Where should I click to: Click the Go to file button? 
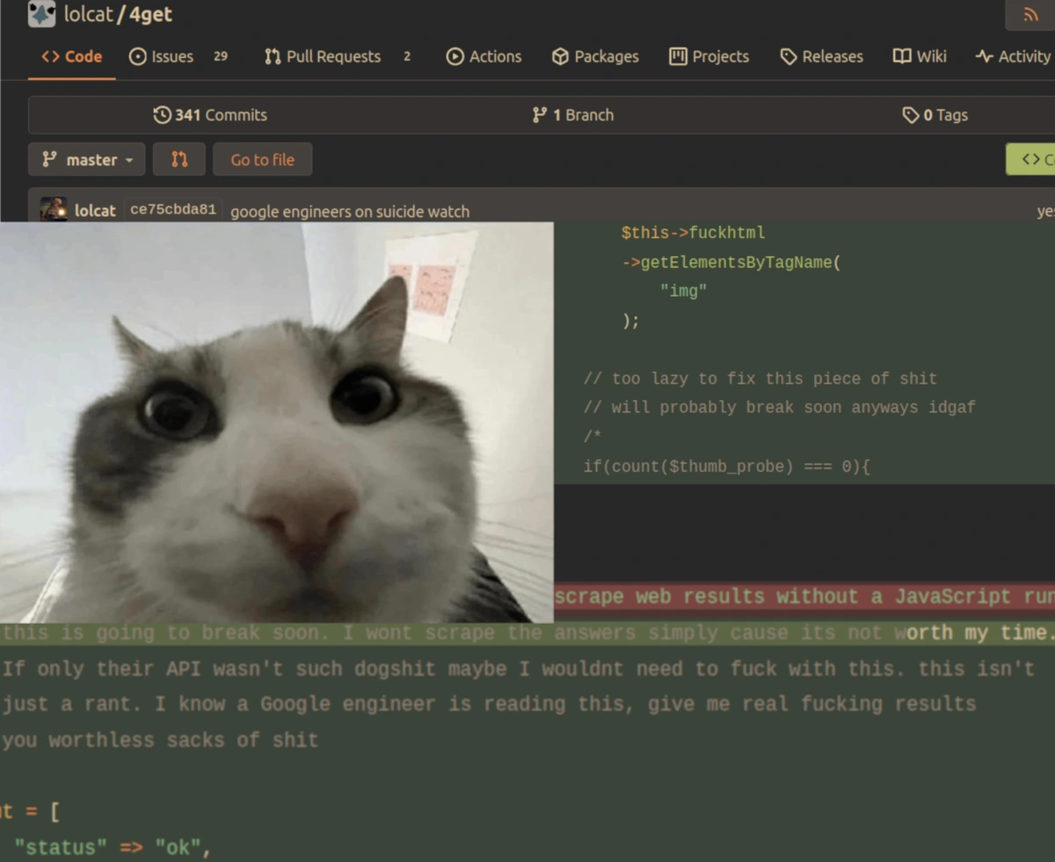262,159
